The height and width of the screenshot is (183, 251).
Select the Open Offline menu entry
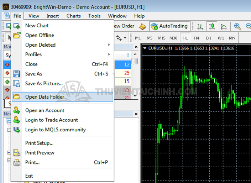(62, 35)
